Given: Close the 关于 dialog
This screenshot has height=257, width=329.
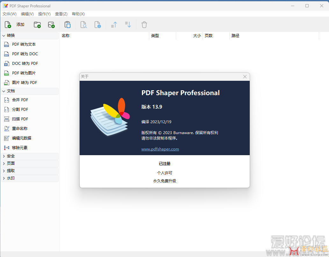Looking at the screenshot, I should tap(245, 77).
